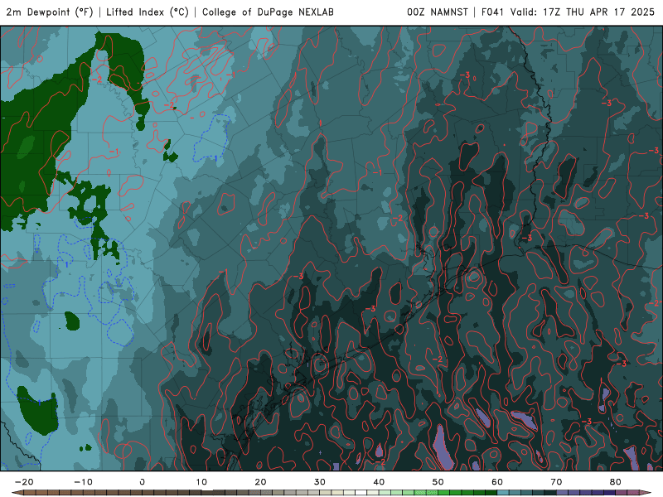Click the 80 tick label on the legend
663x497 pixels.
pos(616,482)
